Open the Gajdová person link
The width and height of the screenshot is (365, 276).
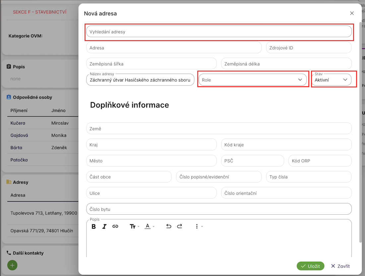[20, 136]
